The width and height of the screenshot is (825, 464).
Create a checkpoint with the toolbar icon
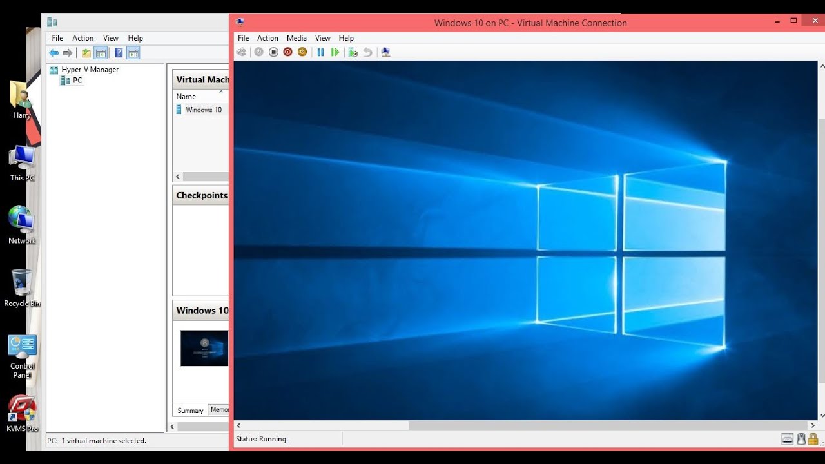(x=353, y=52)
